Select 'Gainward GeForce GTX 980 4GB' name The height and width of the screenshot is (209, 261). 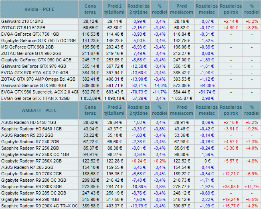(x=34, y=85)
